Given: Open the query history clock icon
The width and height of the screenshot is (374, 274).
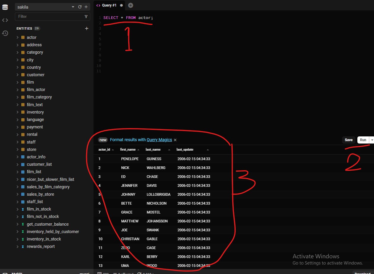Looking at the screenshot, I should click(x=5, y=33).
